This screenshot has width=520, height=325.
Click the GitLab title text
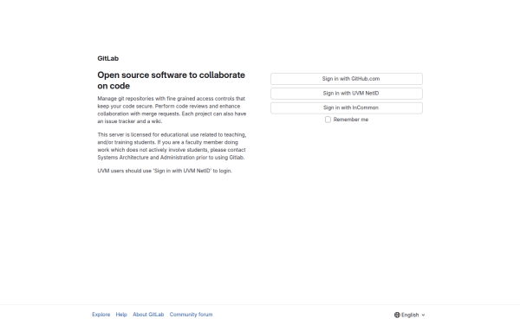coord(108,58)
